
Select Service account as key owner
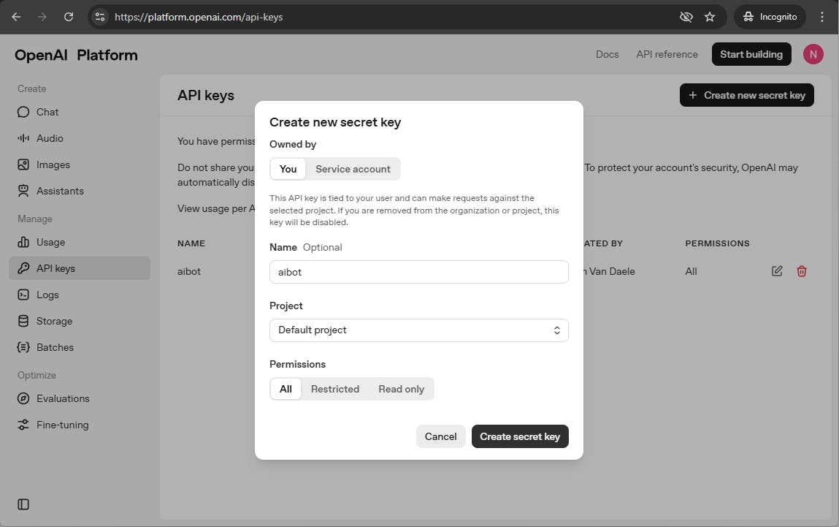(x=353, y=169)
